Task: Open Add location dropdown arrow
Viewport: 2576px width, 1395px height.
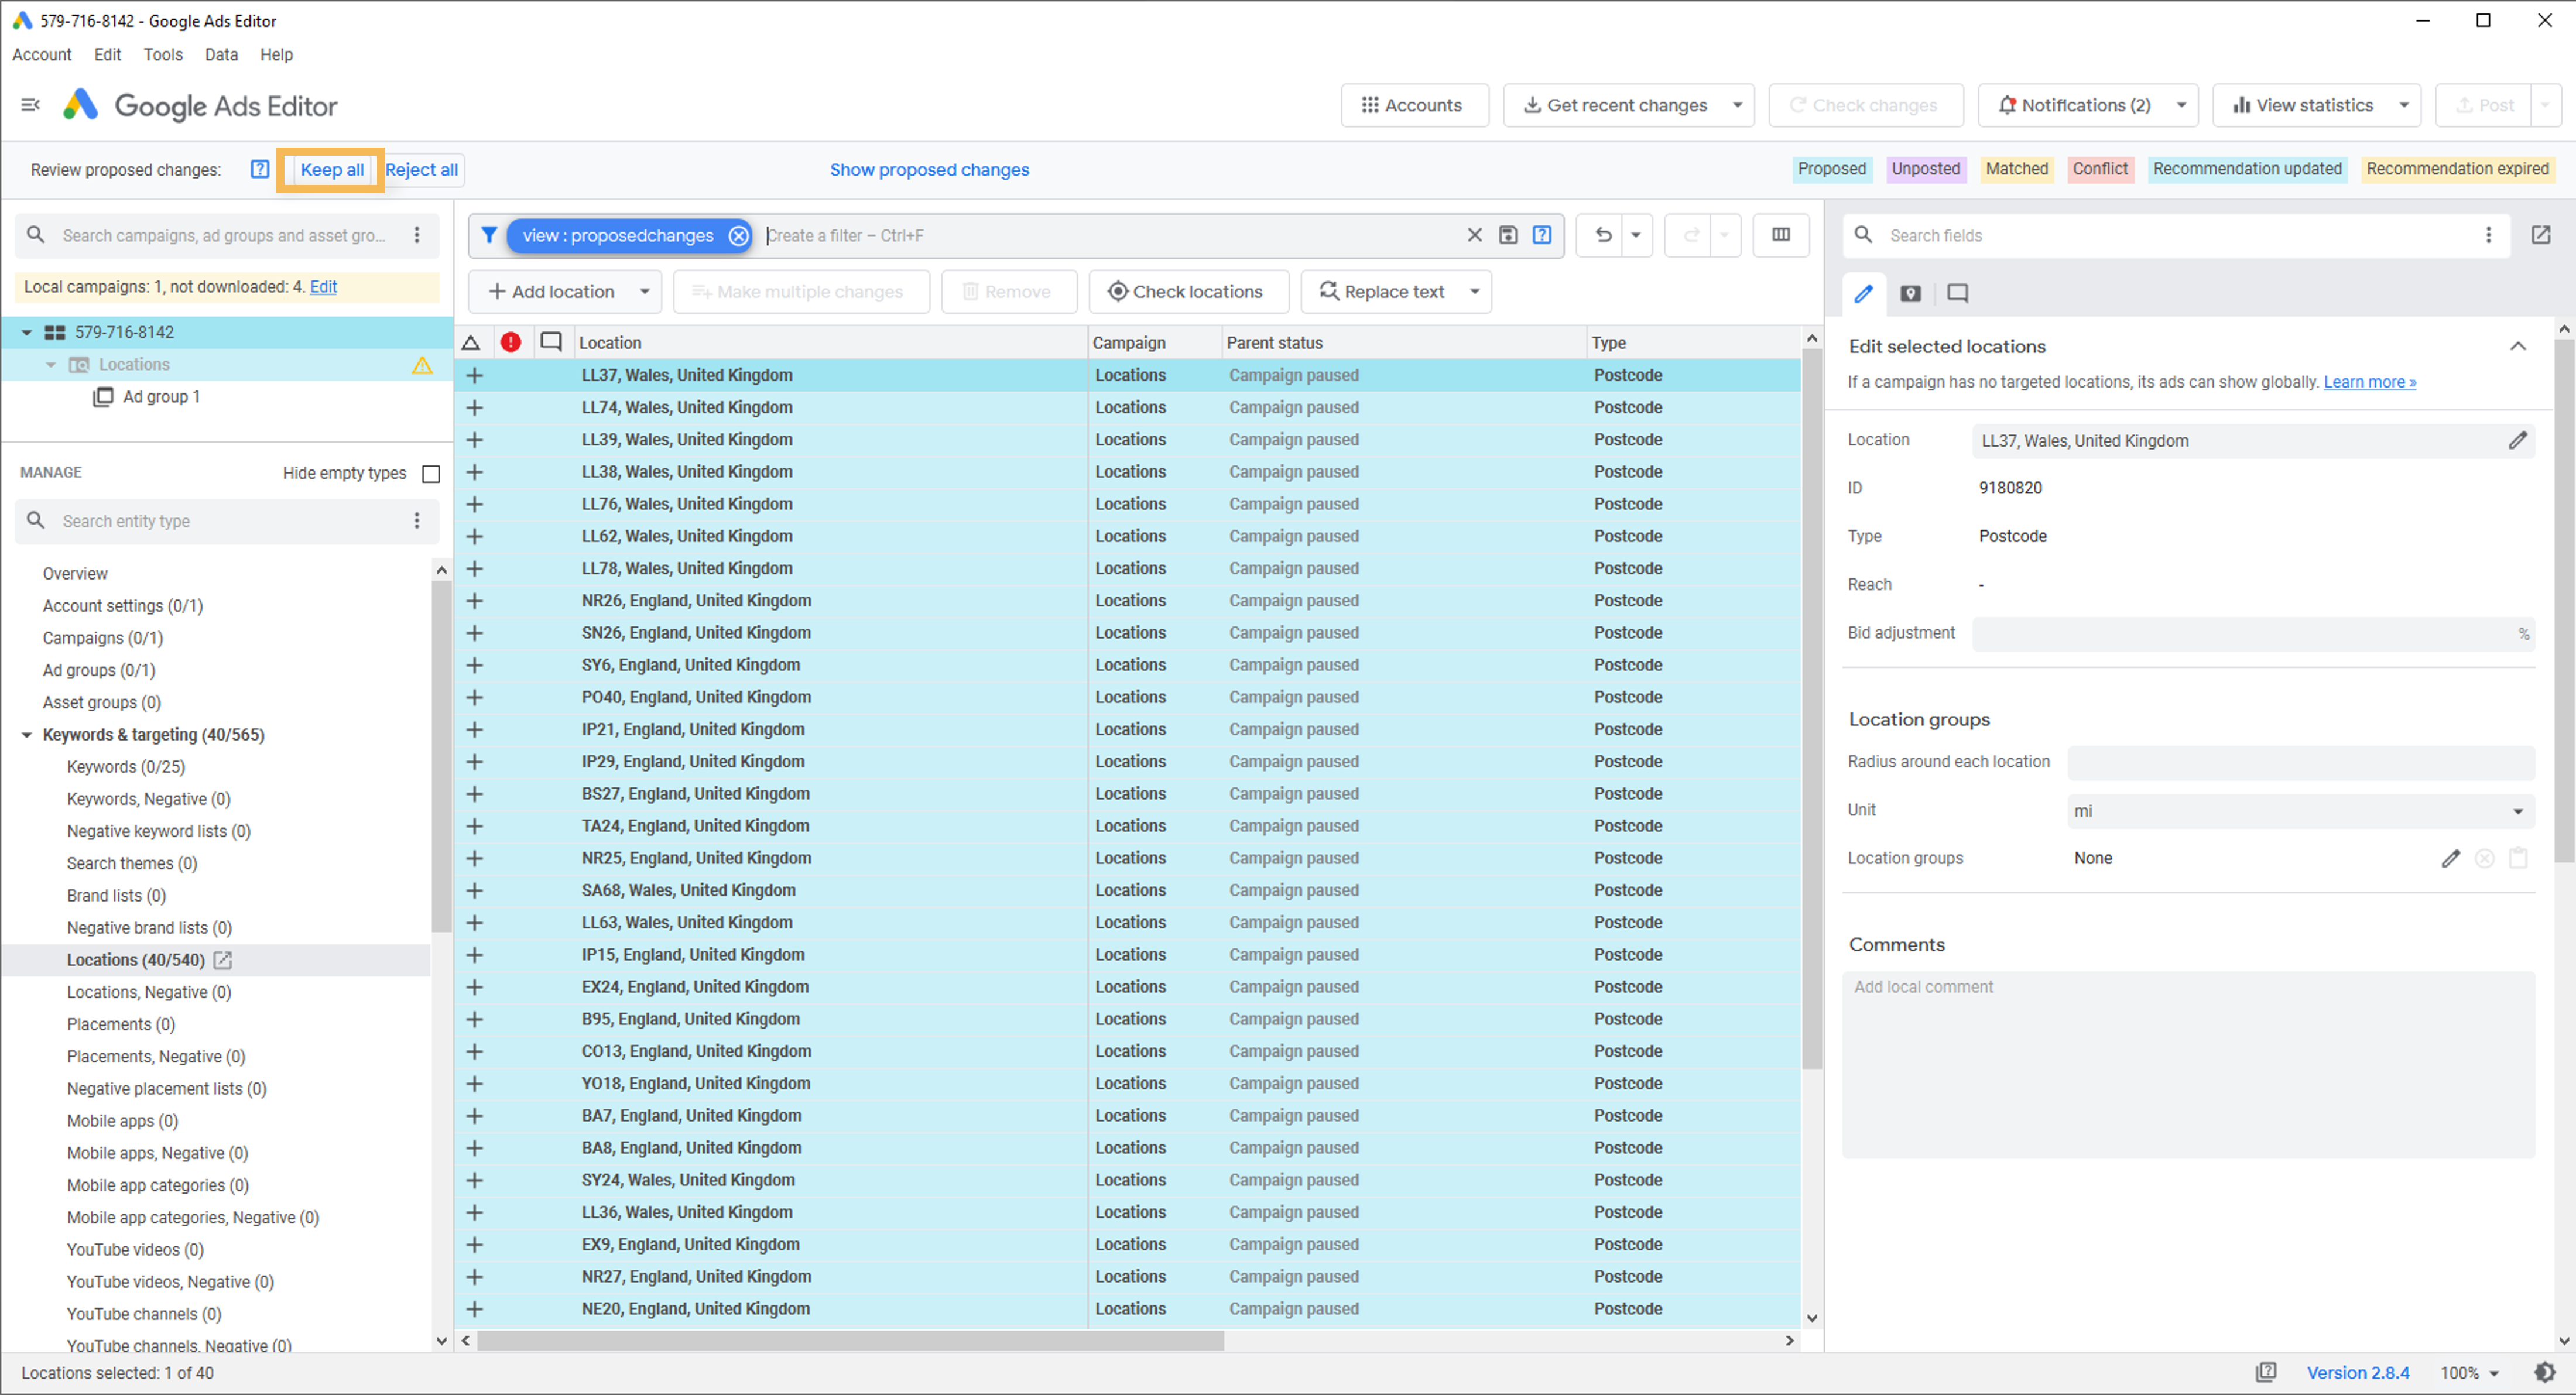Action: (645, 292)
